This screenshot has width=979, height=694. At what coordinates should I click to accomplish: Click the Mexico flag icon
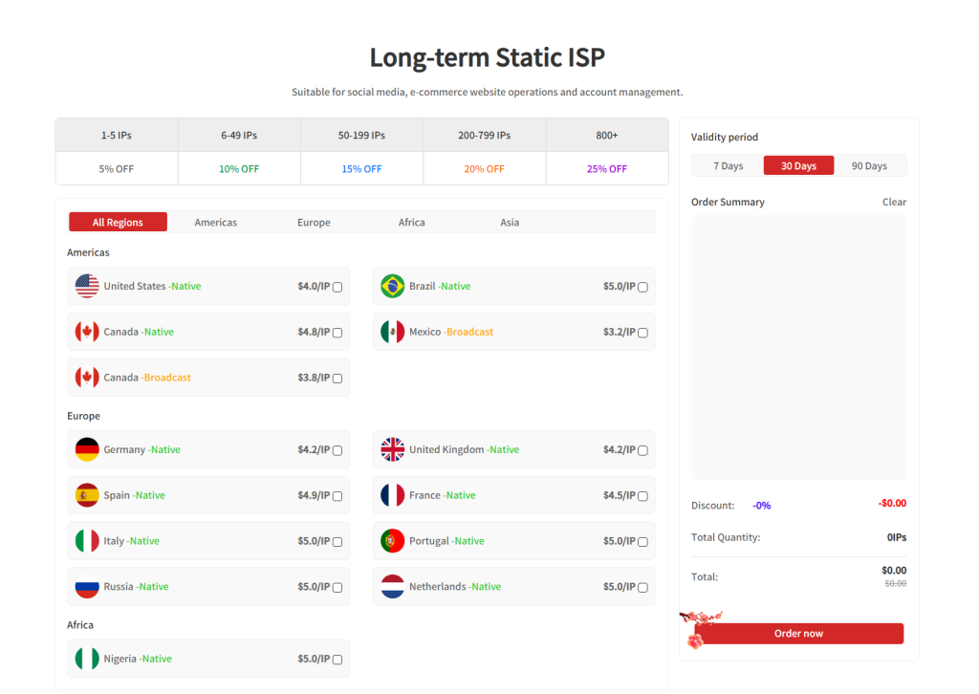(x=392, y=332)
